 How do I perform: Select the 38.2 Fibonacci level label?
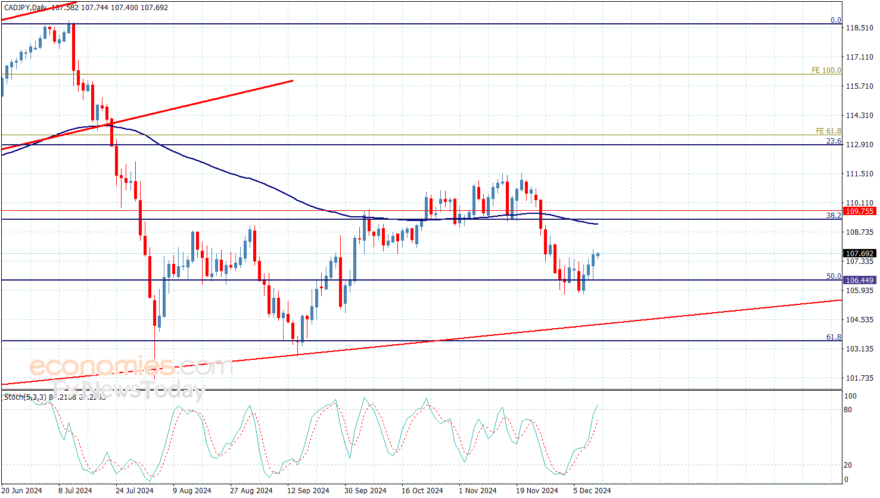click(x=834, y=216)
